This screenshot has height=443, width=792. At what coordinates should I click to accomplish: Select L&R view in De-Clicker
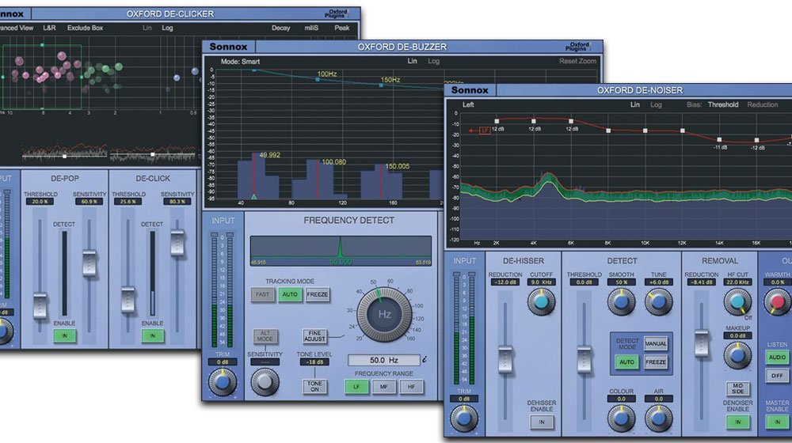(49, 28)
